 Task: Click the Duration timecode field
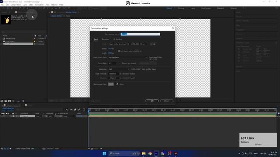(113, 78)
